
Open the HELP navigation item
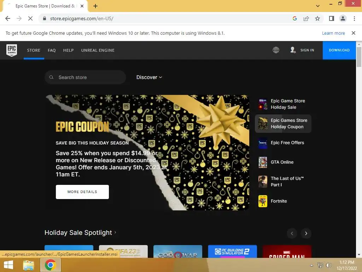point(68,50)
